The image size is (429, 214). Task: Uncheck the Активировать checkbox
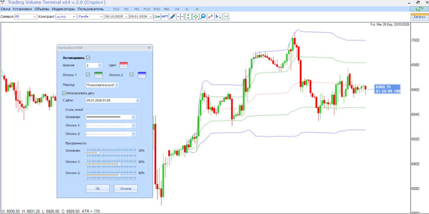[88, 58]
